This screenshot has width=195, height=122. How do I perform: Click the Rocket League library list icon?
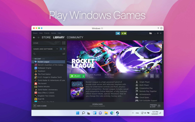click(36, 62)
